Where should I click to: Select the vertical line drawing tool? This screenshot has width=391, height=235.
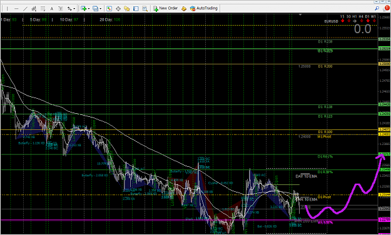pyautogui.click(x=8, y=9)
